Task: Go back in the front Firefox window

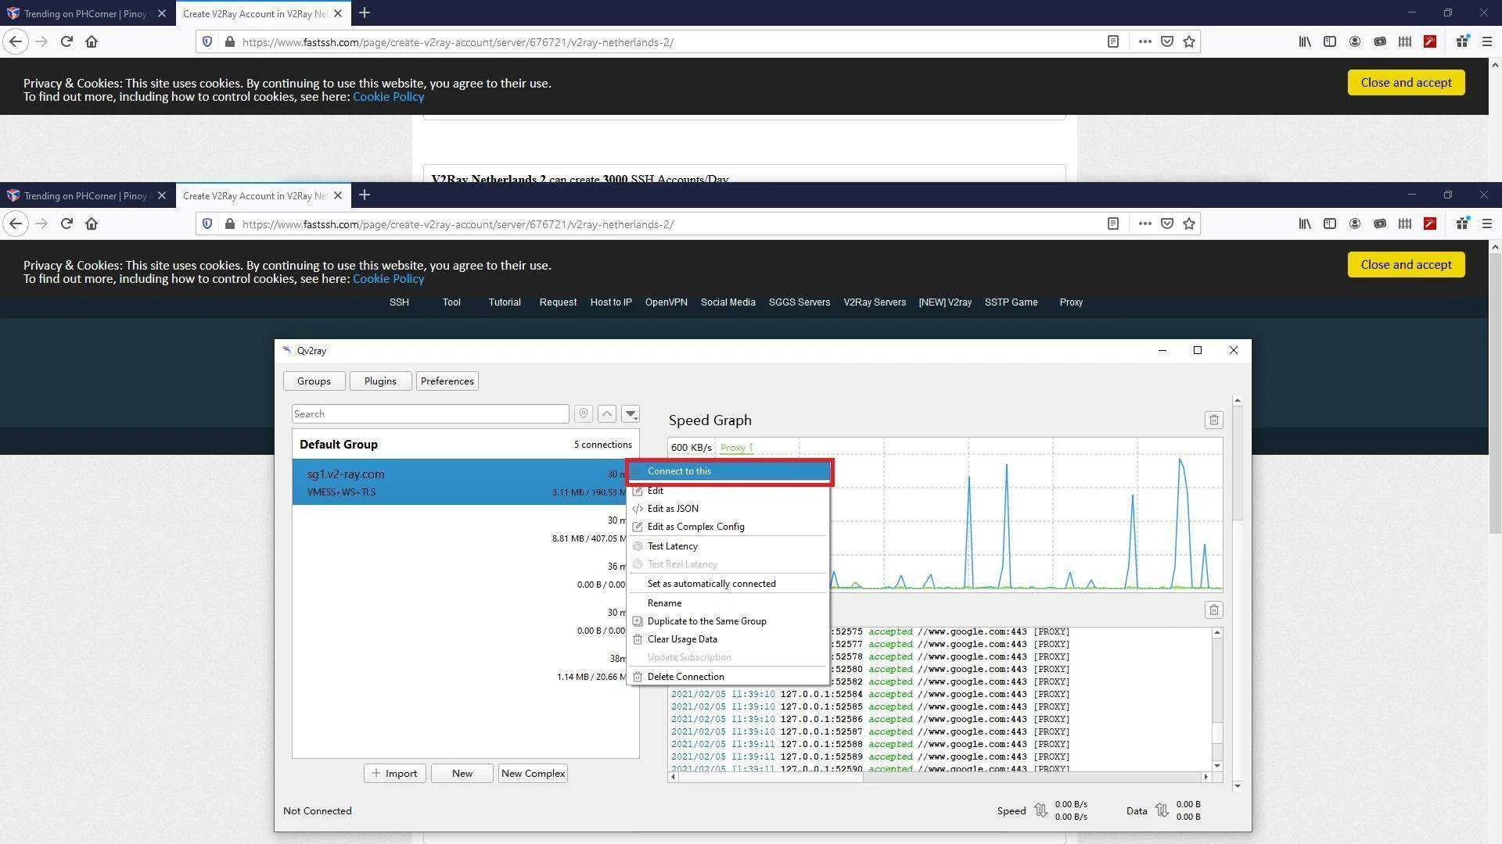Action: click(16, 224)
